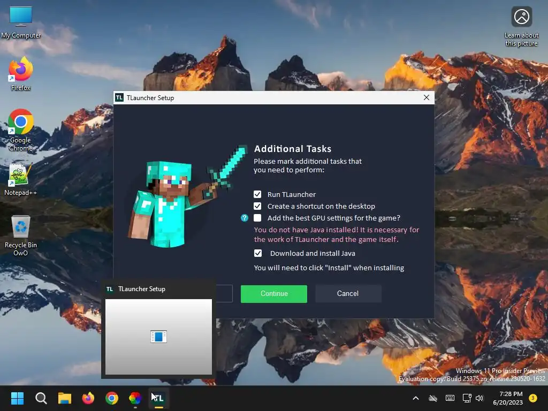Click the 'You do not have Java installed' warning text
548x411 pixels.
tap(336, 234)
